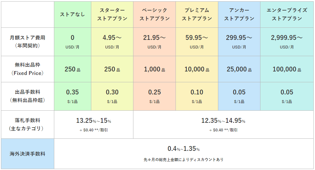315x170 pixels.
Task: Click the blue 海外決済手数料 label cell
Action: [27, 154]
